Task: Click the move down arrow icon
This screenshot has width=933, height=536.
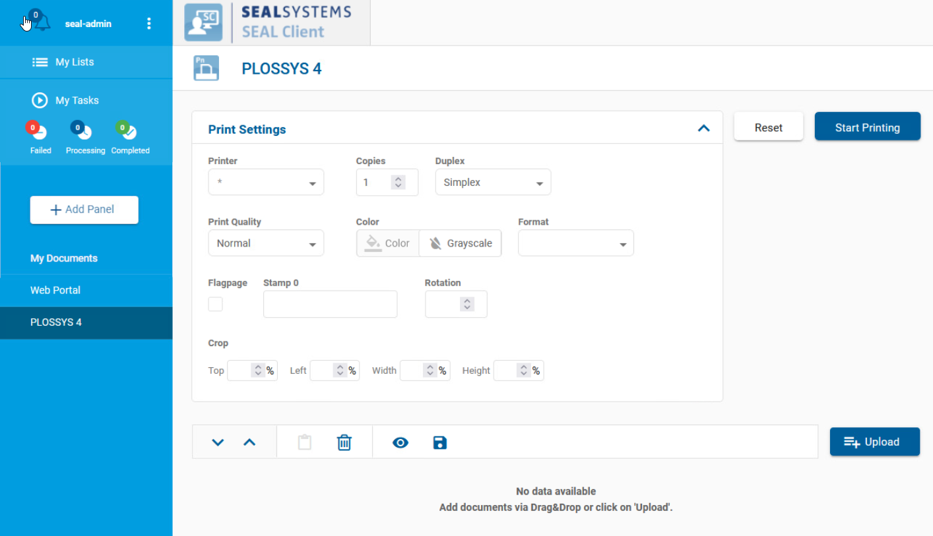Action: 218,442
